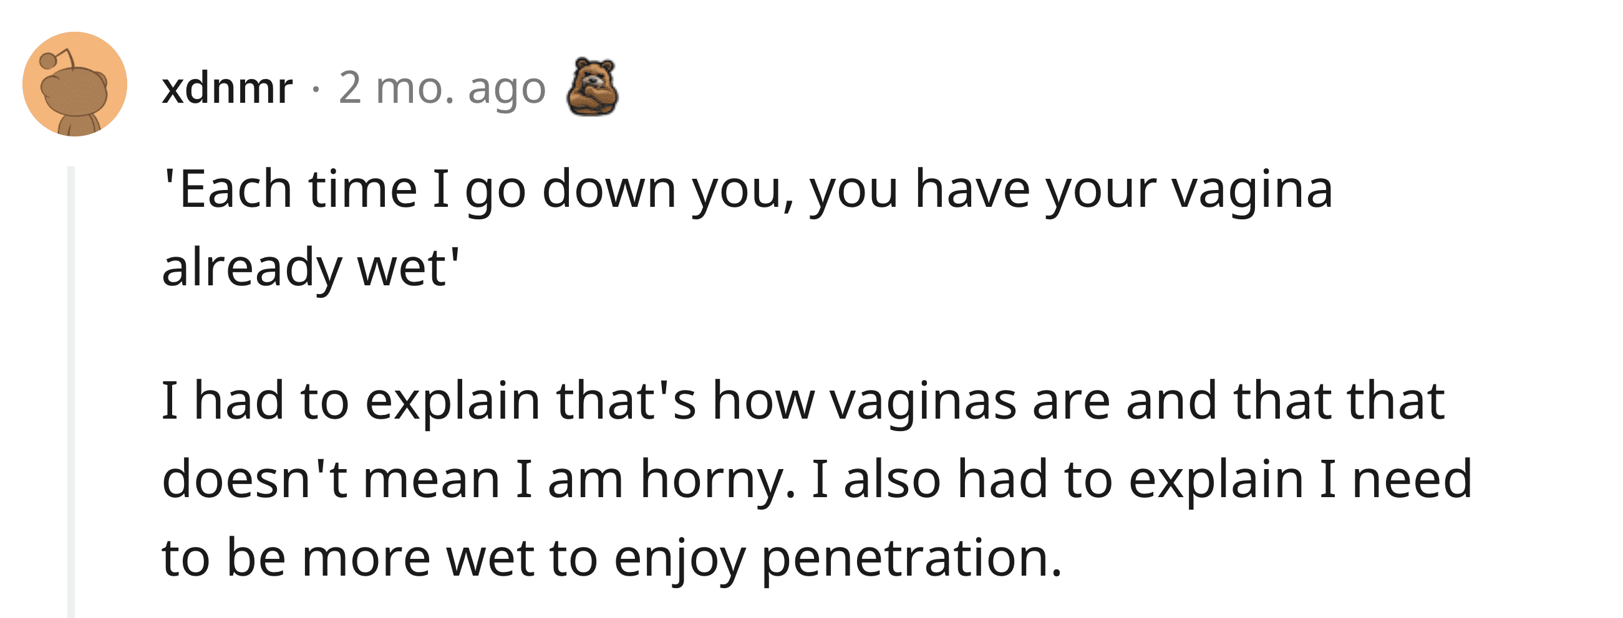Click the word 'ago' in the timestamp
The width and height of the screenshot is (1623, 618).
click(506, 90)
